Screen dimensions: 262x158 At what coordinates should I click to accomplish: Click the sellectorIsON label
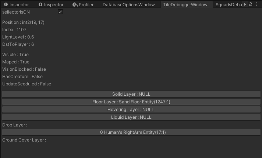click(16, 12)
